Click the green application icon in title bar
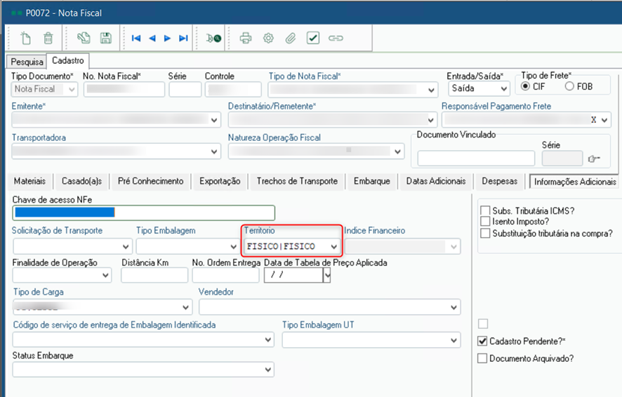622x397 pixels. (x=16, y=13)
